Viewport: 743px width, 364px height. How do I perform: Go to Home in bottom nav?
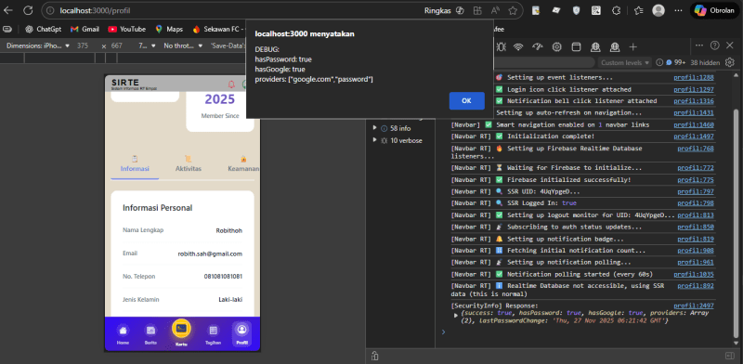coord(123,335)
